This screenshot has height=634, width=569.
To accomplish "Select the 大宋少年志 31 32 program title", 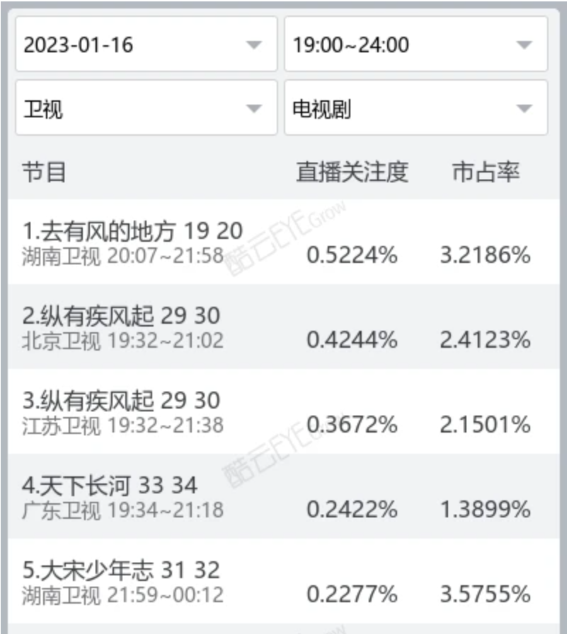I will pyautogui.click(x=121, y=570).
